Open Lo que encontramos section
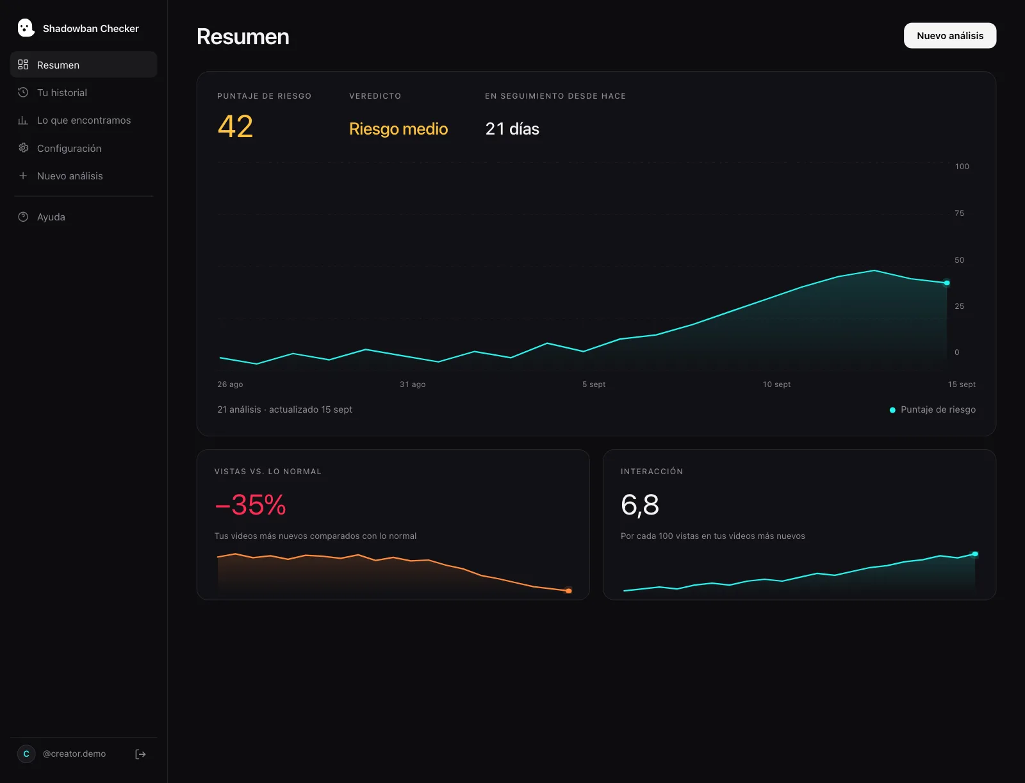The height and width of the screenshot is (783, 1025). [x=83, y=120]
